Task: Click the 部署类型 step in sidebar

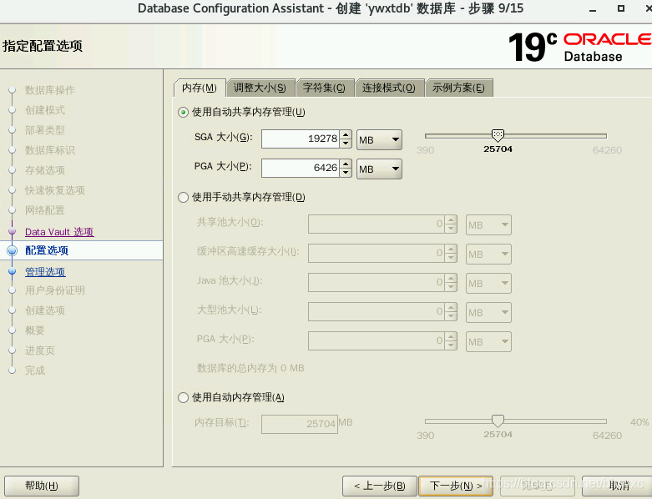Action: tap(45, 130)
